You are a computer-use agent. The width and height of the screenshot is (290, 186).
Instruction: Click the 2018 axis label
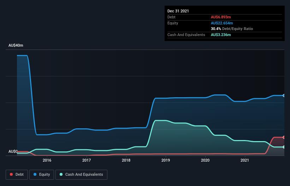tap(126, 160)
